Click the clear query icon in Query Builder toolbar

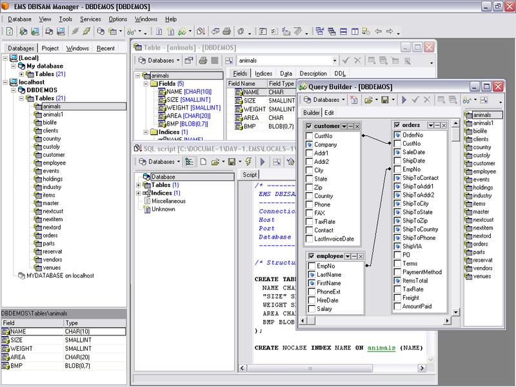[354, 100]
